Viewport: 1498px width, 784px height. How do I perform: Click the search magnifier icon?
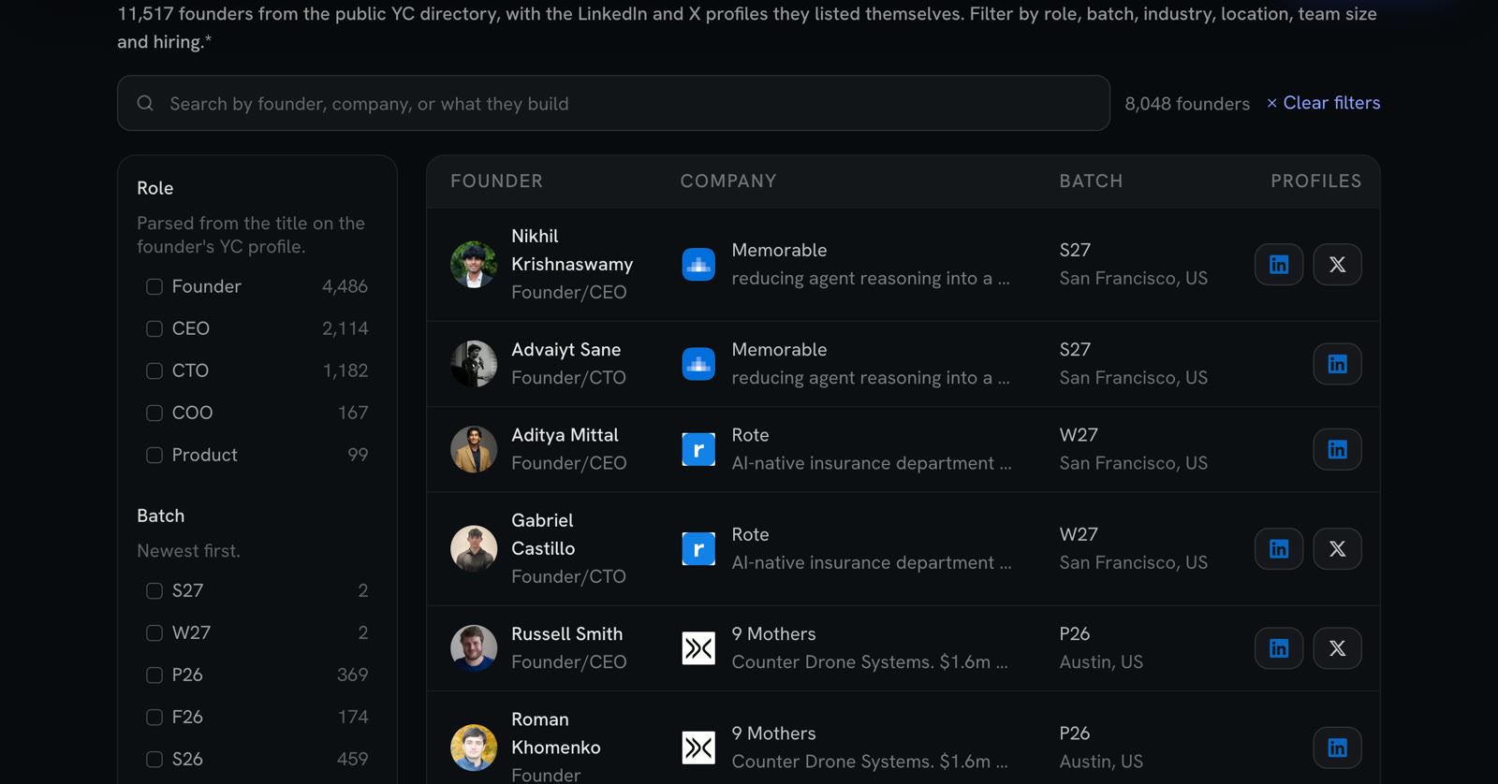[145, 103]
